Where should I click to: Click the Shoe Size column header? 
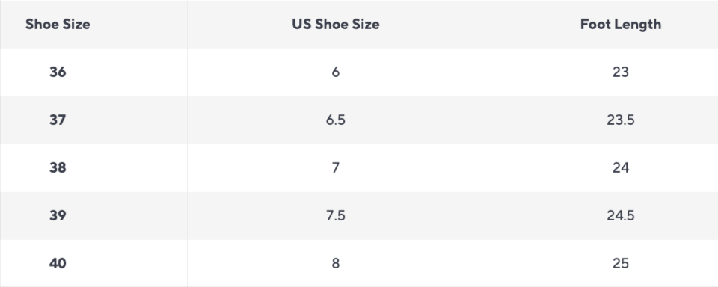coord(58,24)
